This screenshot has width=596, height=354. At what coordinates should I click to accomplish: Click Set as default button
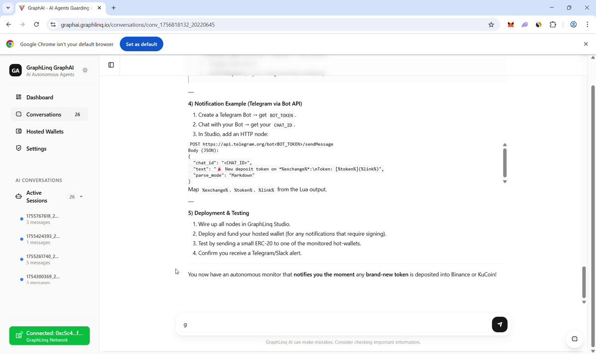tap(142, 44)
